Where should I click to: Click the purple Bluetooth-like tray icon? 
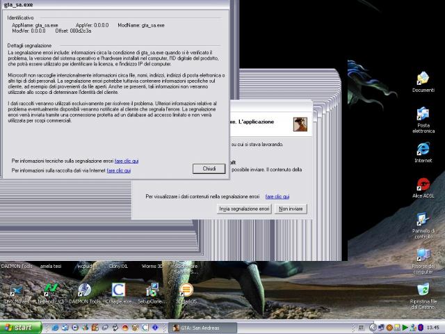point(420,328)
